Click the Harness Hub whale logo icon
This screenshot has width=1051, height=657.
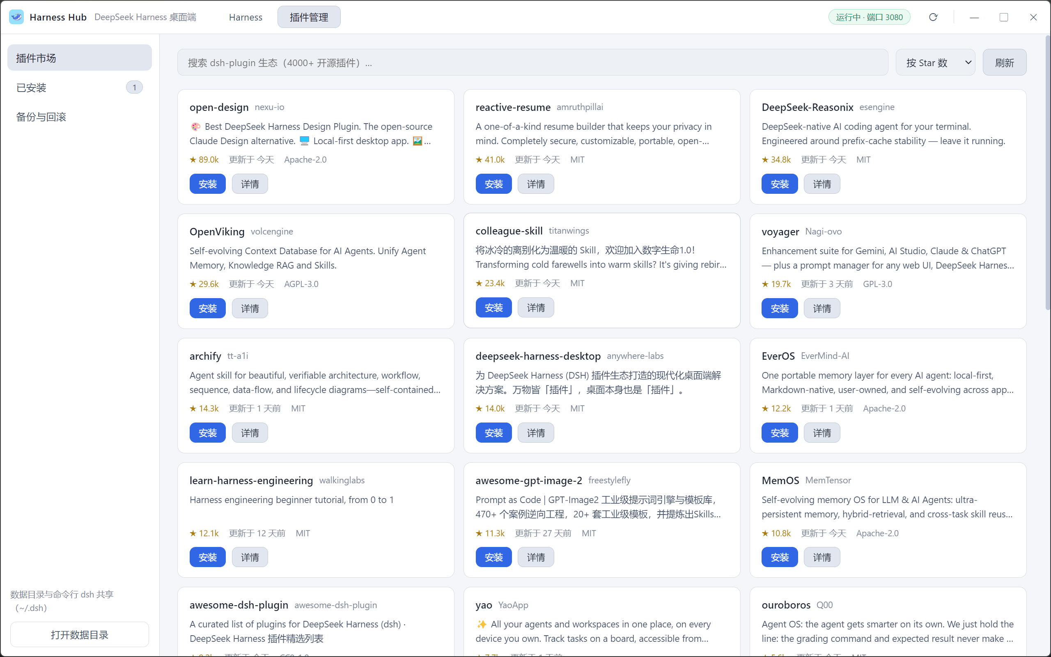pos(16,17)
